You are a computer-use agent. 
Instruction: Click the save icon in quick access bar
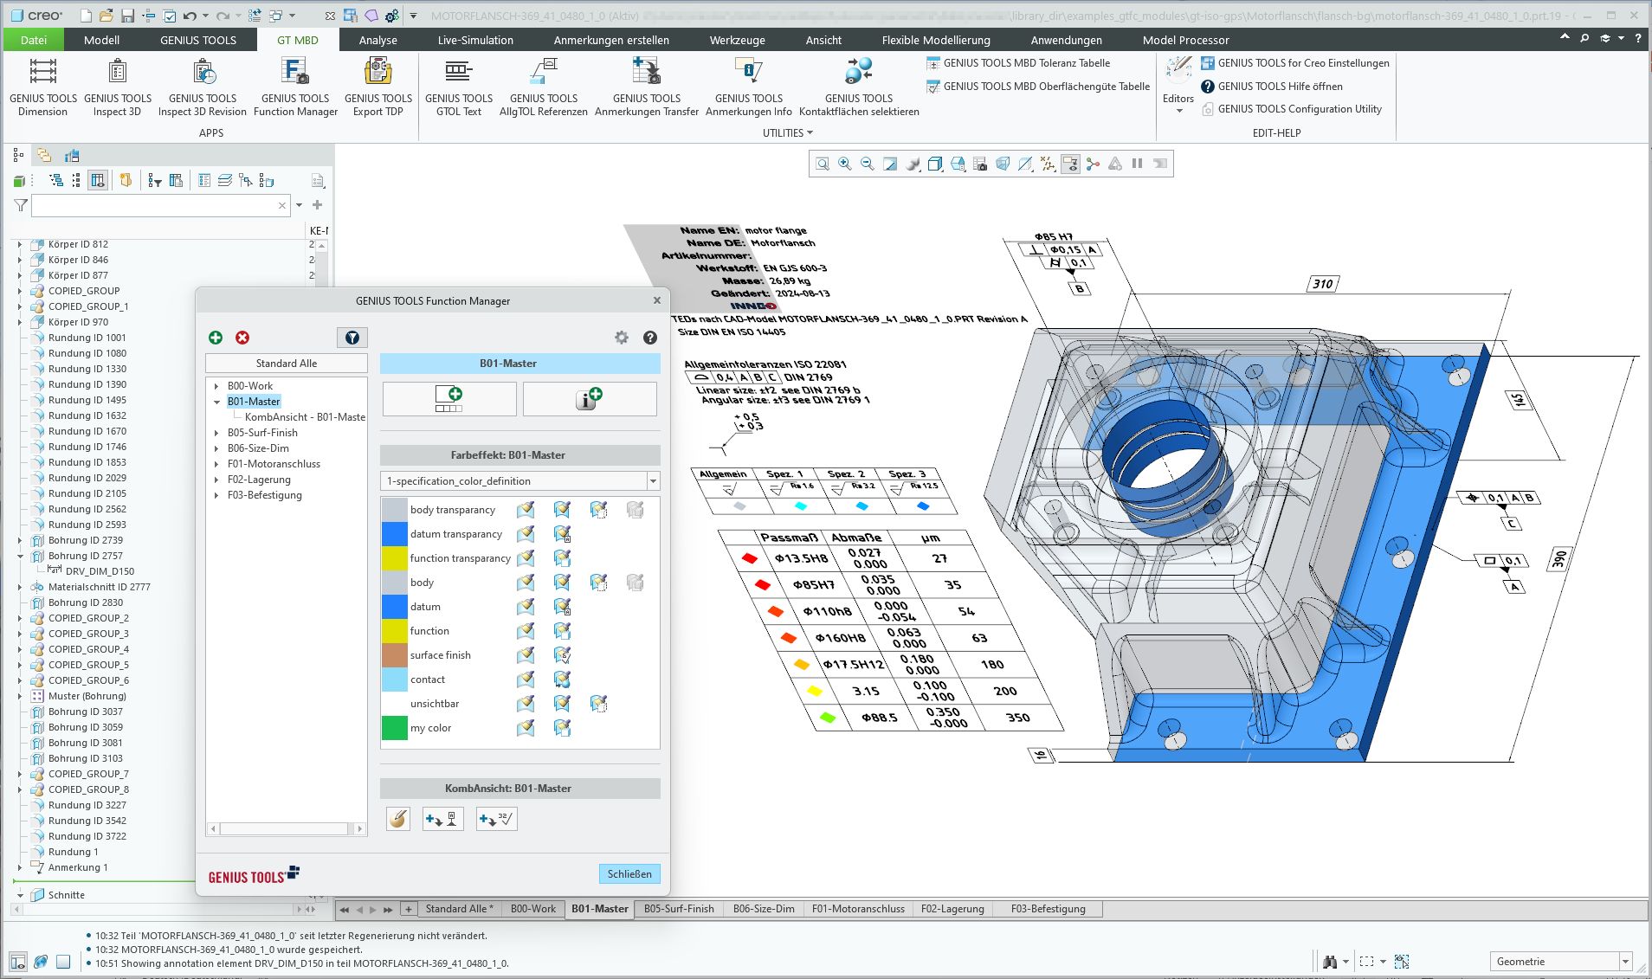coord(127,16)
